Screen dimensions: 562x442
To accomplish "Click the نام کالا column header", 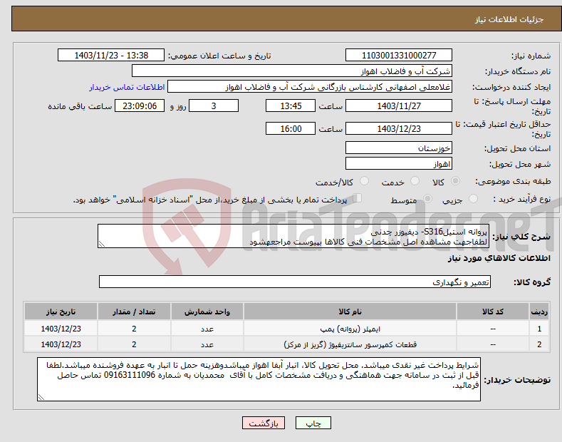I will coord(350,312).
